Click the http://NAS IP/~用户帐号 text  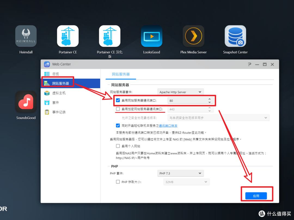coord(133,158)
